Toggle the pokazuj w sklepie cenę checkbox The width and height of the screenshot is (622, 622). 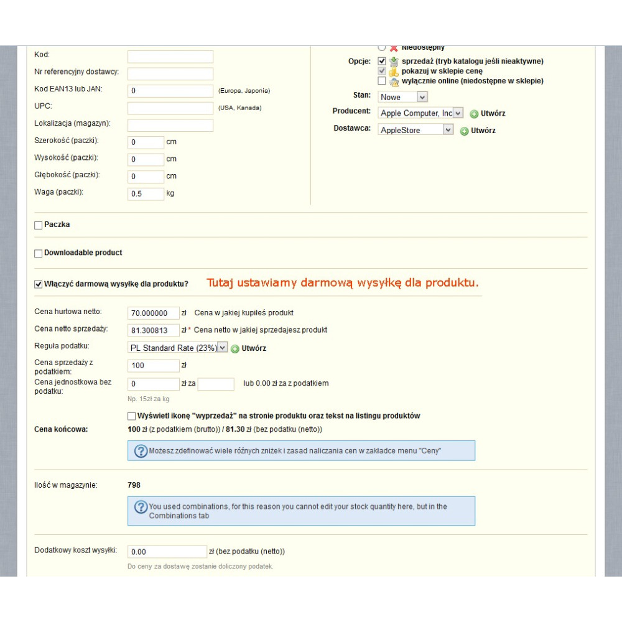pos(382,71)
